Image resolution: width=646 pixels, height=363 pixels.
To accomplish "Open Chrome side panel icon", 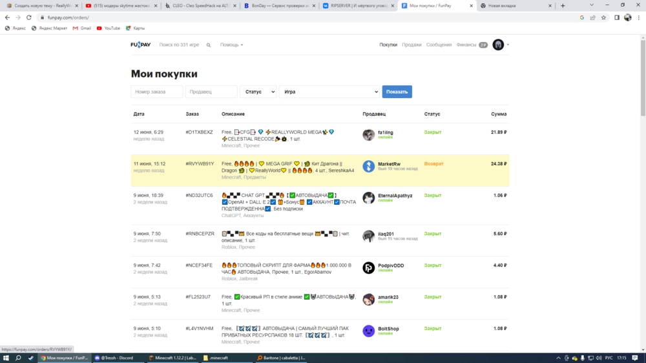I will pos(617,17).
